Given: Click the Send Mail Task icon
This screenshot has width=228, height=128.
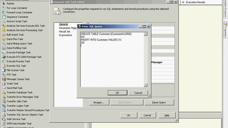Looking at the screenshot, I should pos(4,88).
